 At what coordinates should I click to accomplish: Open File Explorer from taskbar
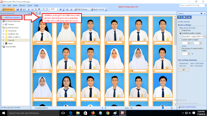point(78,113)
